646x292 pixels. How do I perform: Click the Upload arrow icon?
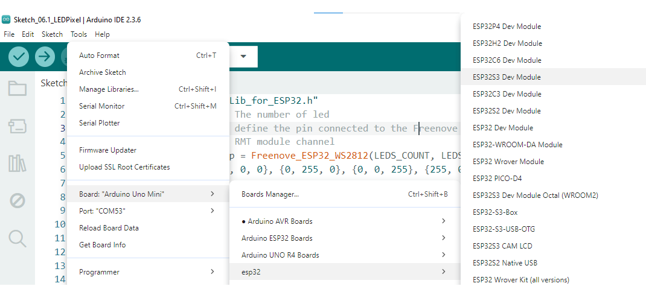[x=45, y=57]
